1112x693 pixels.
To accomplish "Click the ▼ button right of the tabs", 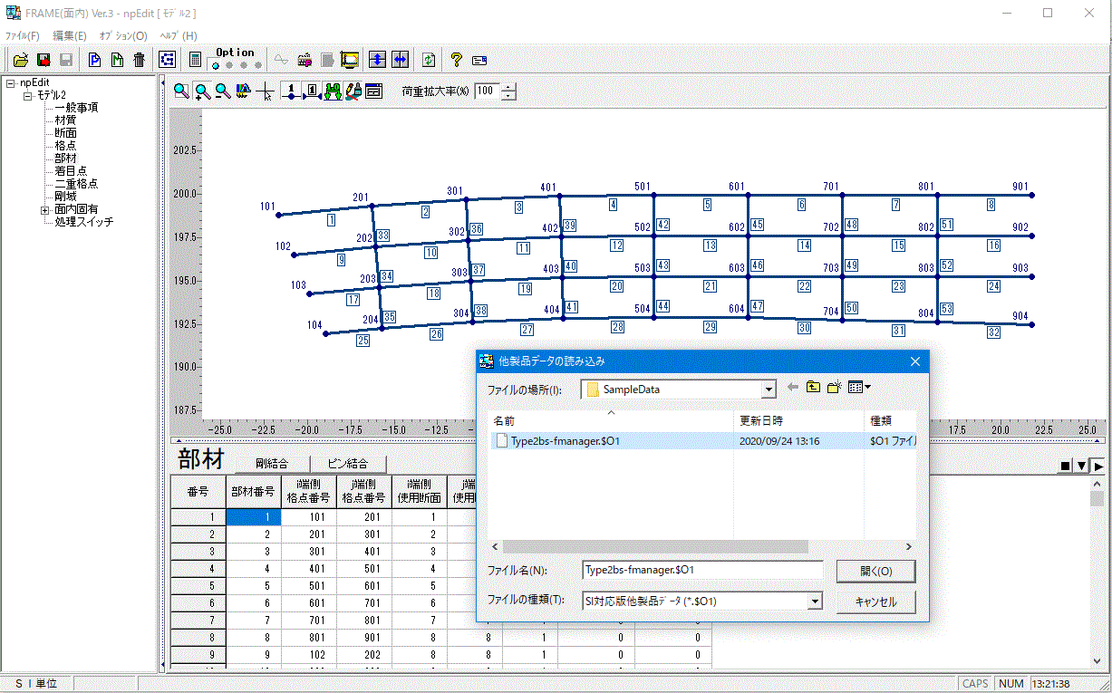I will [x=1081, y=466].
